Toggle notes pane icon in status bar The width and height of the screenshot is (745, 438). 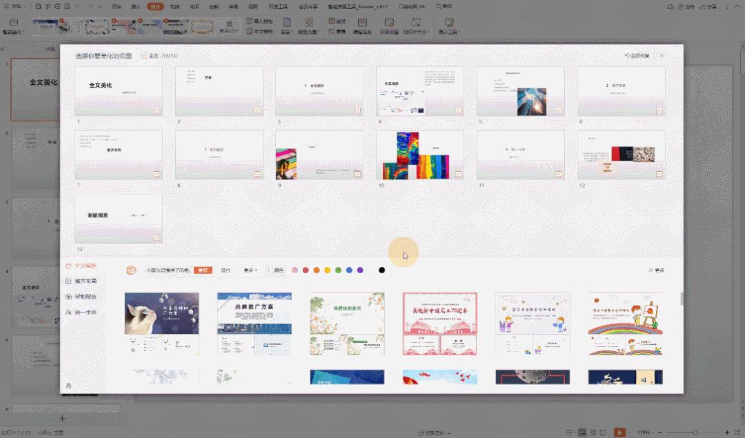click(570, 432)
